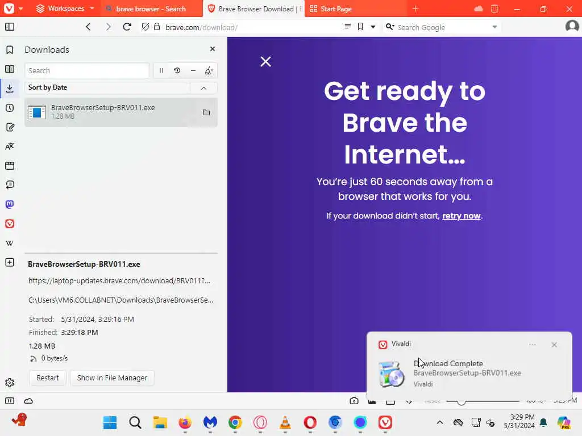Image resolution: width=582 pixels, height=436 pixels.
Task: Pause all downloads
Action: point(161,70)
